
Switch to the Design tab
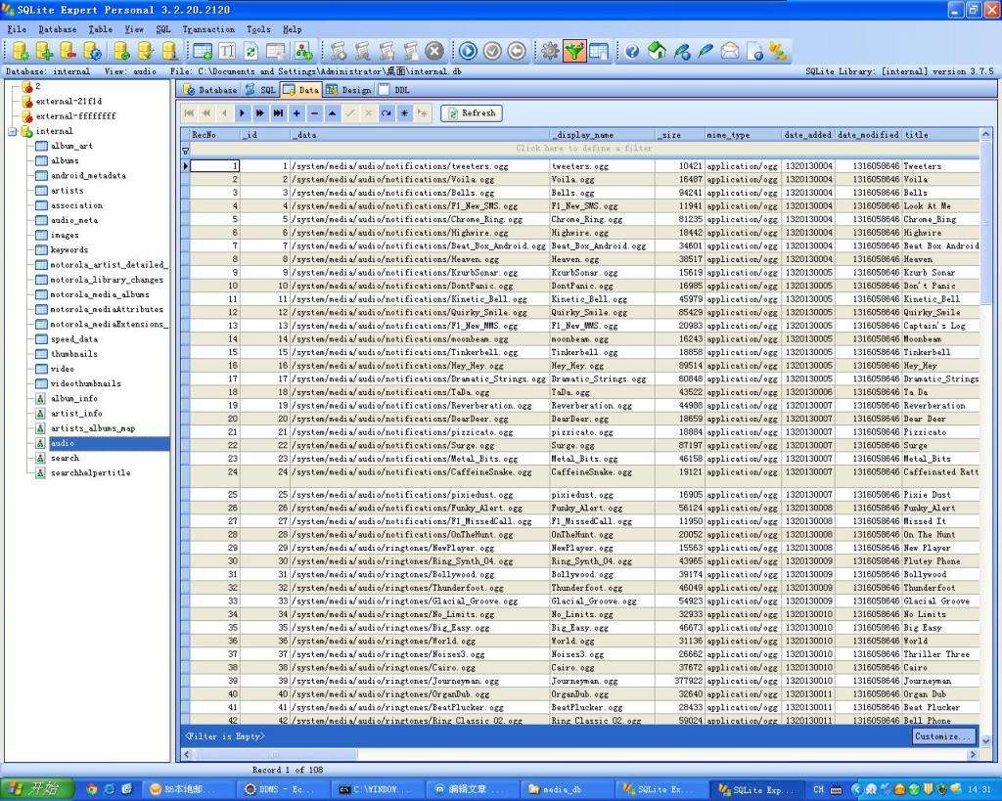coord(349,90)
